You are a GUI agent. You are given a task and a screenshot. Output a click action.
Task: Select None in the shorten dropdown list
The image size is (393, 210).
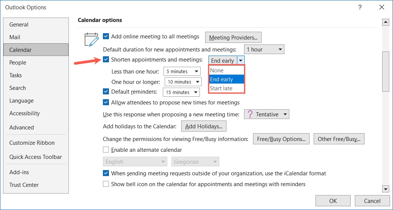coord(226,70)
